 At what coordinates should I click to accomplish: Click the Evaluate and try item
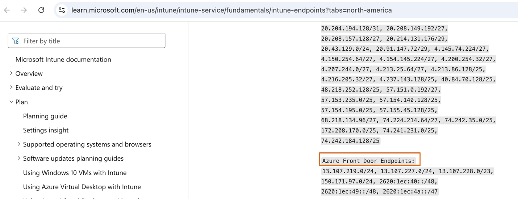39,88
